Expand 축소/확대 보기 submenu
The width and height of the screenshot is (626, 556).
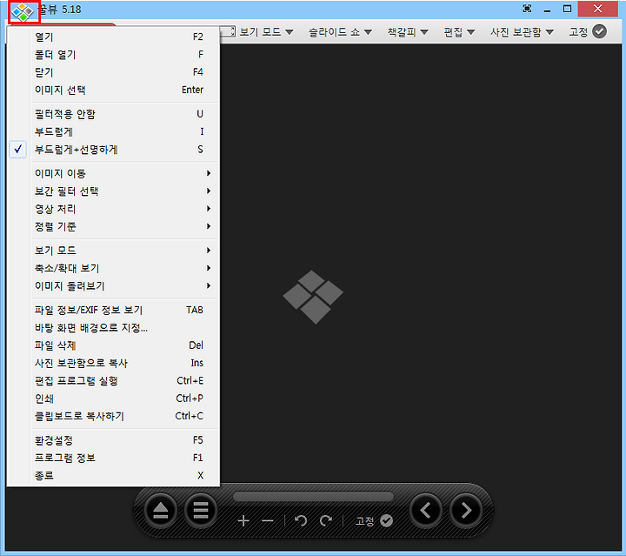(113, 268)
